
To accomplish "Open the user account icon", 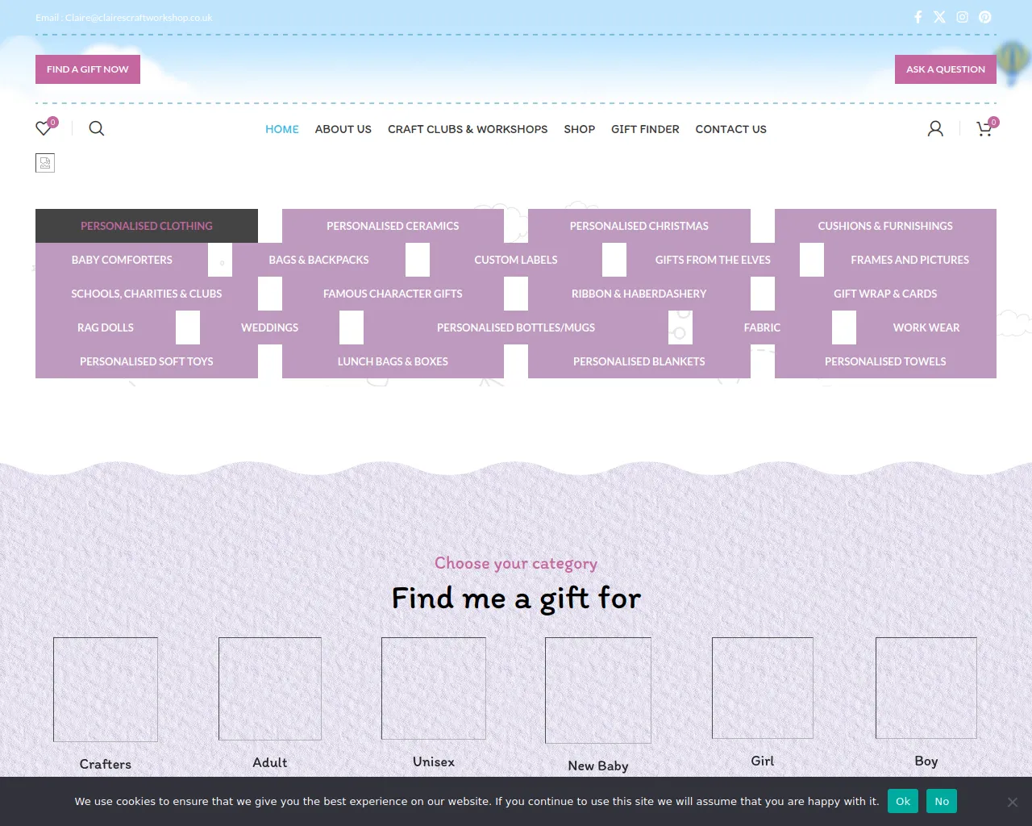I will 935,128.
